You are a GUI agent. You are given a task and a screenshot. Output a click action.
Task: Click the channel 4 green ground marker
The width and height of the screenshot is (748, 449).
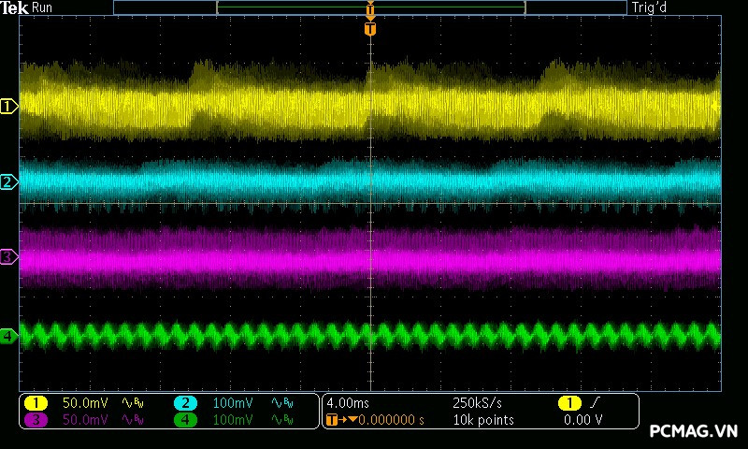tap(8, 335)
